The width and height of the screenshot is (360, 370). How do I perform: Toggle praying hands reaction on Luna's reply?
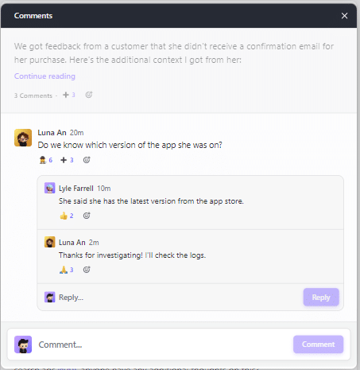67,270
